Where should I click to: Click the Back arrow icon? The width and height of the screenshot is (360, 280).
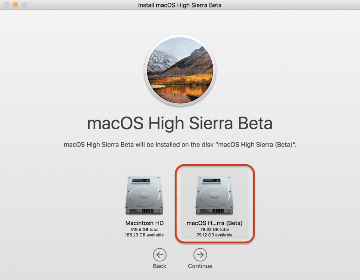click(x=159, y=254)
